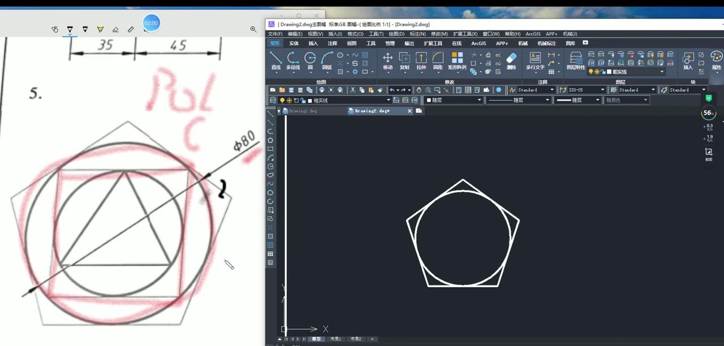
Task: Switch to the Drawing1.dwg document tab
Action: click(303, 111)
